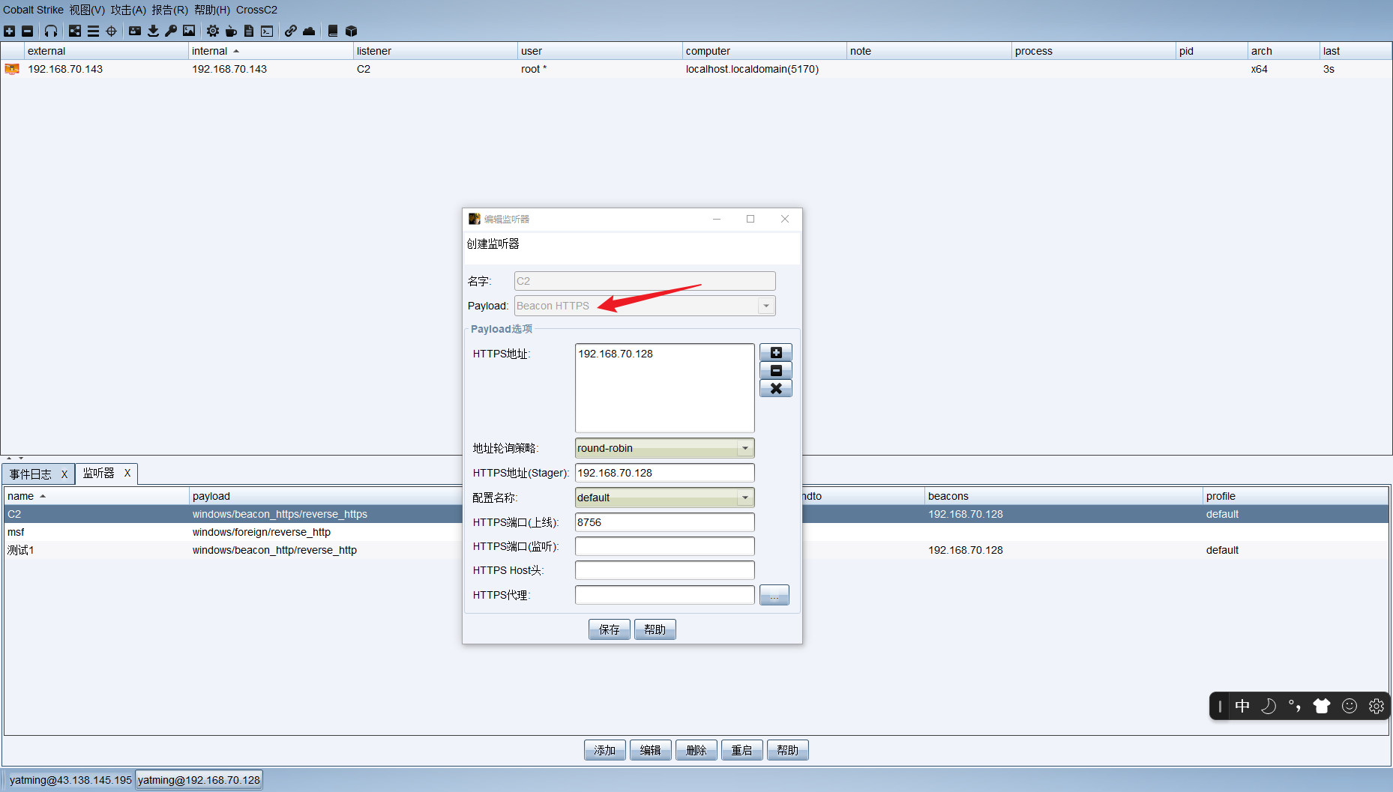Viewport: 1393px width, 792px height.
Task: Click the cube about icon in toolbar
Action: (351, 31)
